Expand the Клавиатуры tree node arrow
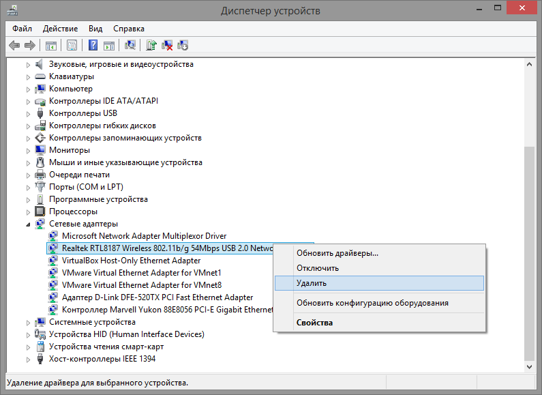Screen dimensions: 542x395 (x=28, y=77)
